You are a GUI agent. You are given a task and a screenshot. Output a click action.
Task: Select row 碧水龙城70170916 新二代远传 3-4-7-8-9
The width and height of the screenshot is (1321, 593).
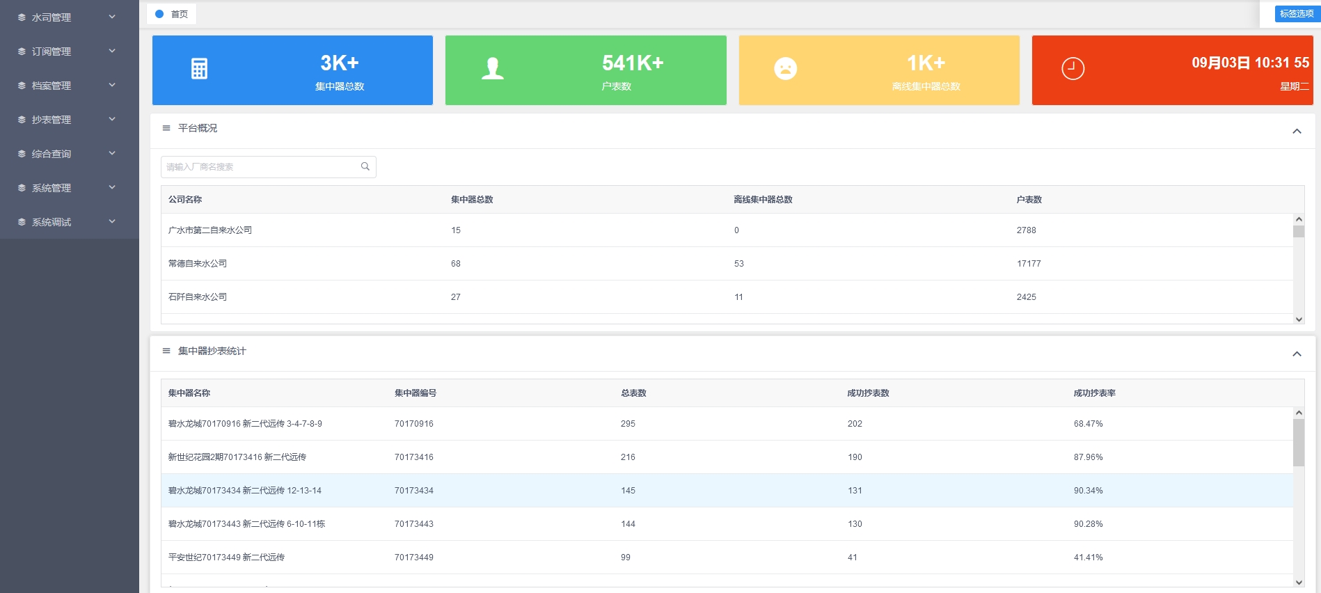[x=727, y=424]
